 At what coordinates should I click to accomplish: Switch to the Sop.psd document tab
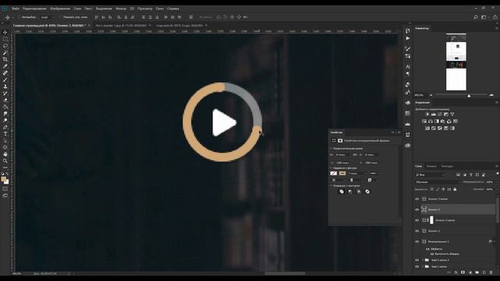[x=180, y=26]
